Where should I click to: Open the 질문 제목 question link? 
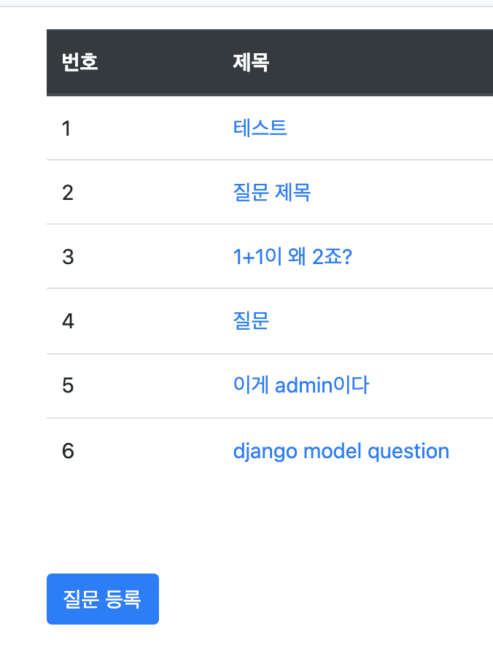272,192
